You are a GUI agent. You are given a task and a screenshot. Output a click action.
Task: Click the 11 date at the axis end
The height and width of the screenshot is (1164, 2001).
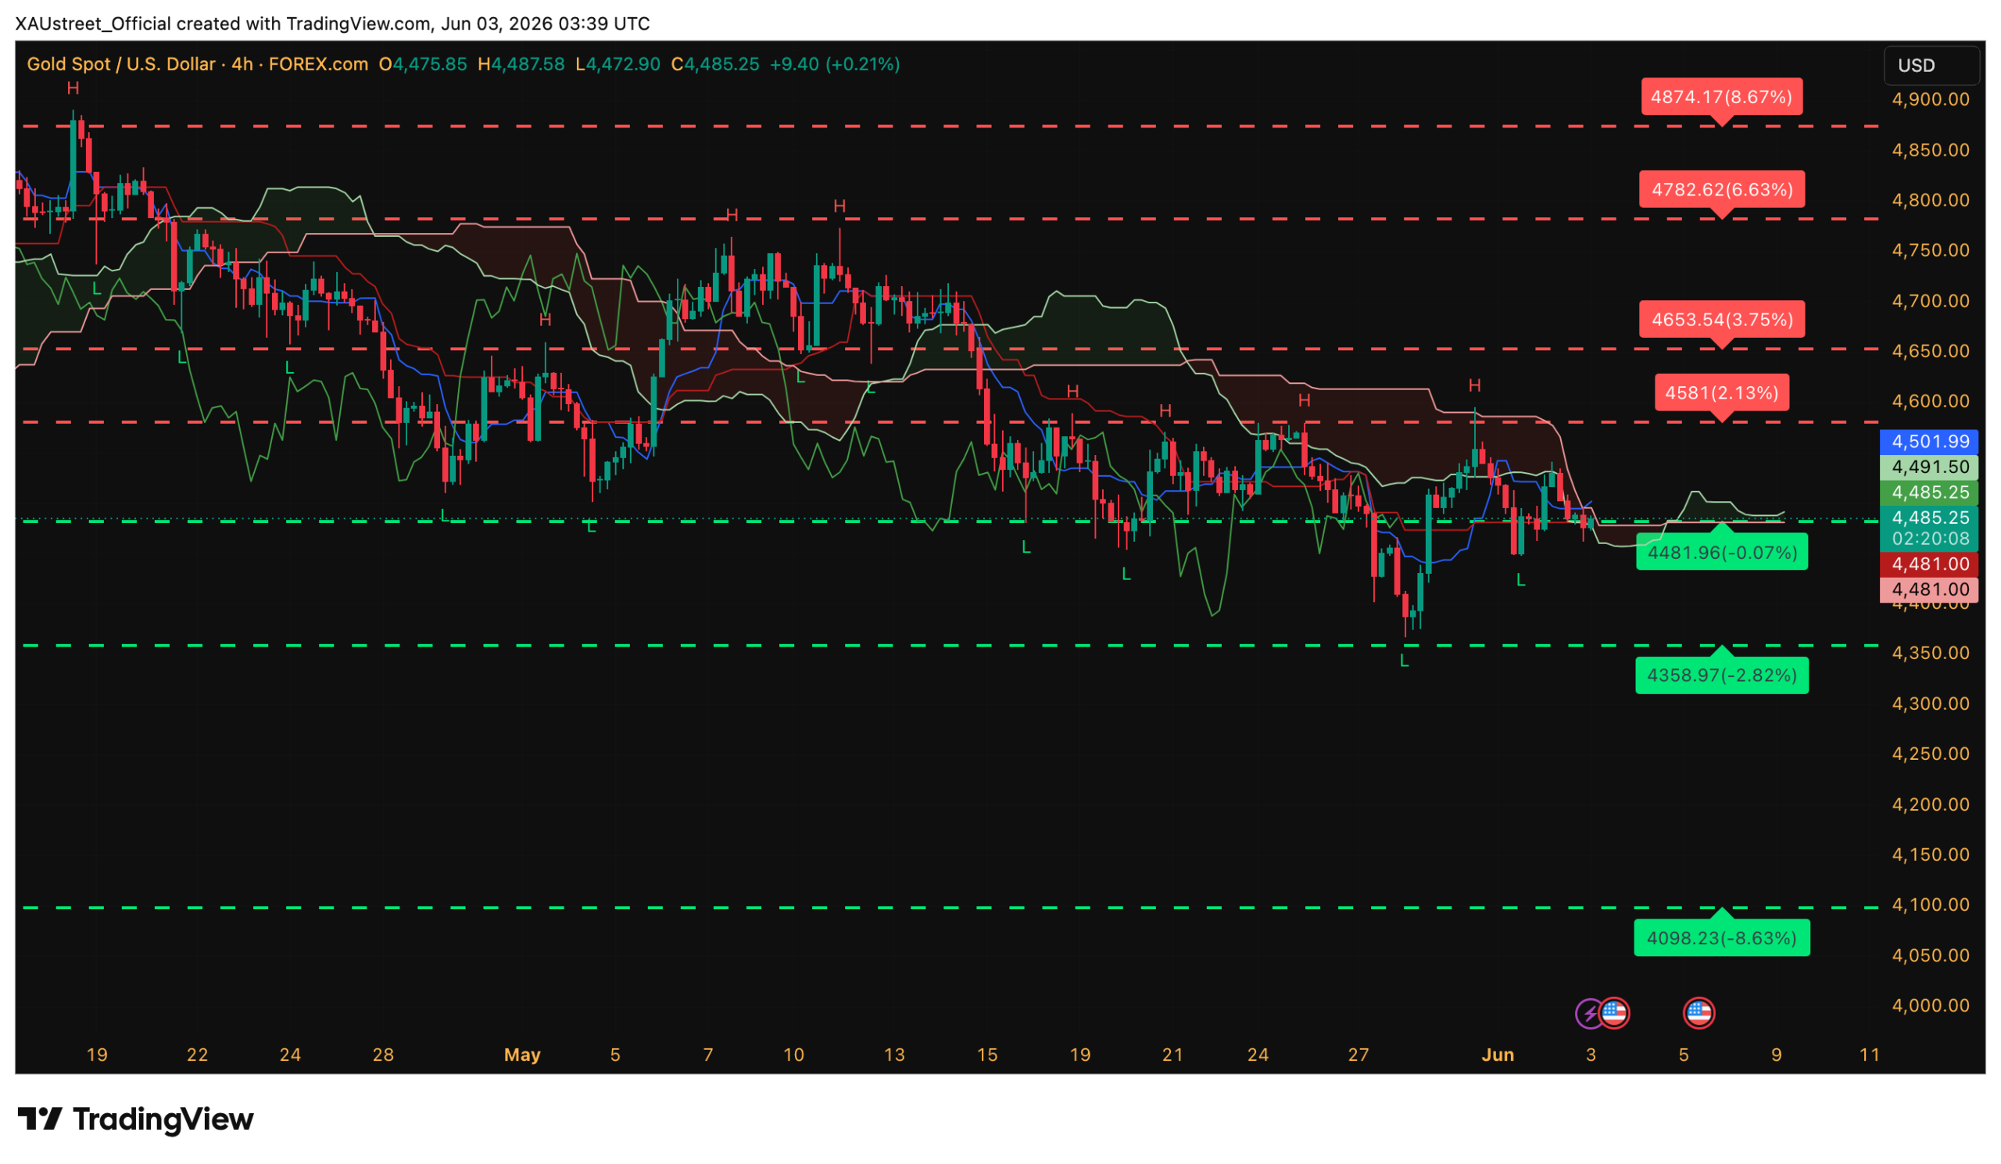(x=1869, y=1055)
